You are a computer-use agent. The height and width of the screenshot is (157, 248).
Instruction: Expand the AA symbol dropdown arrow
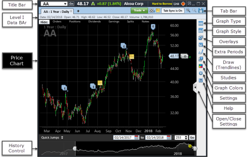click(x=65, y=4)
